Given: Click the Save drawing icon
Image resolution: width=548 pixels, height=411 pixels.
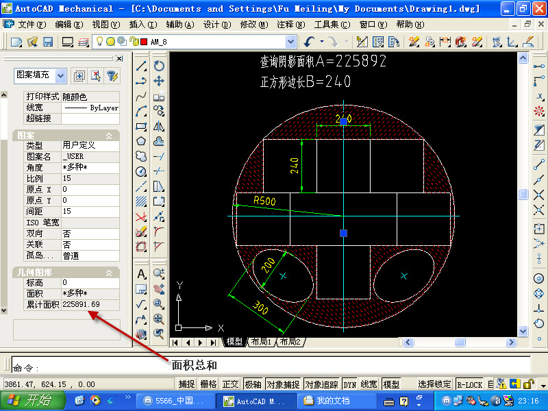Looking at the screenshot, I should [48, 42].
